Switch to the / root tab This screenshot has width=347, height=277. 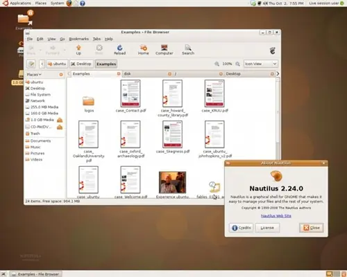[x=198, y=74]
